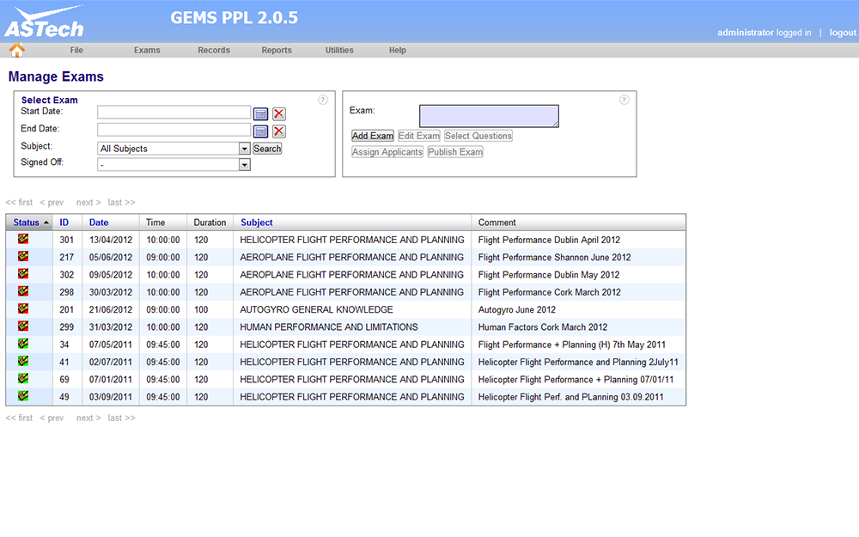Expand the Subject dropdown
The image size is (859, 537).
tap(245, 149)
